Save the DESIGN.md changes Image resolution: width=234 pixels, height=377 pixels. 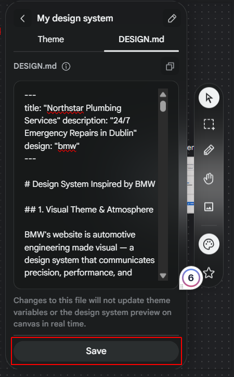(x=96, y=351)
